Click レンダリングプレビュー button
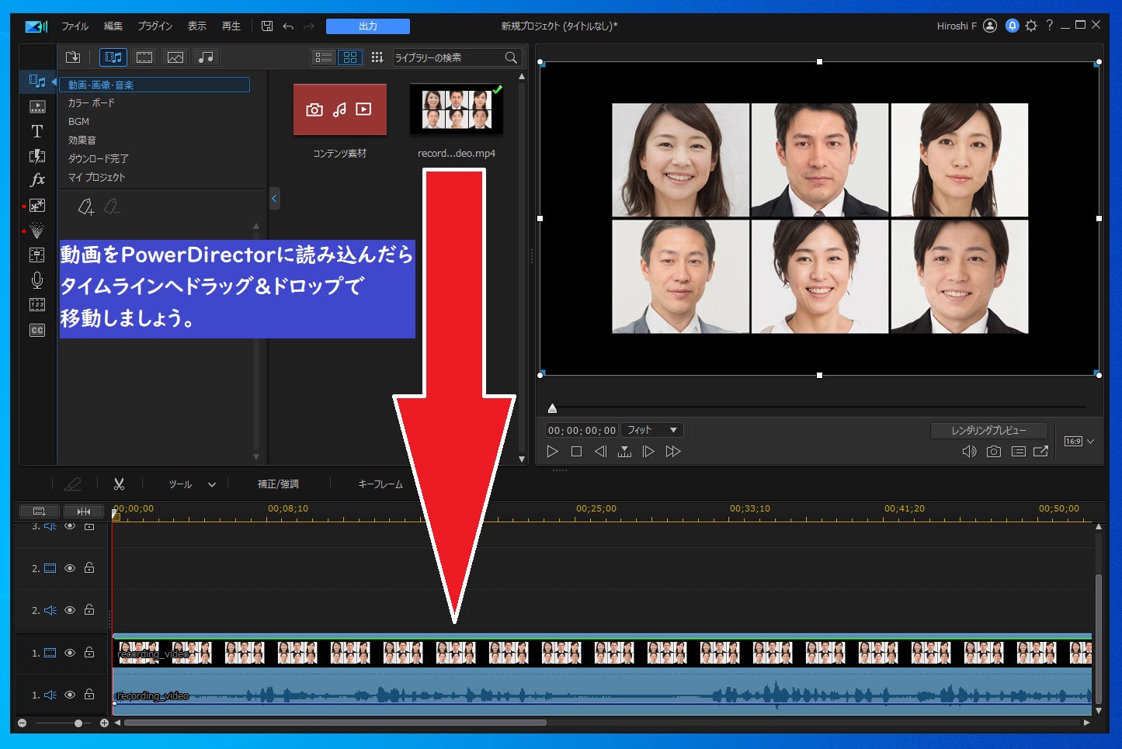This screenshot has height=749, width=1122. 988,430
